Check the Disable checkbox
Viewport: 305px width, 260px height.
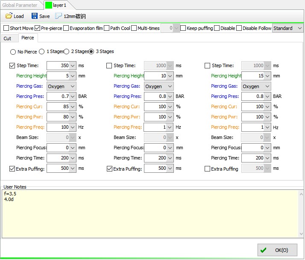pyautogui.click(x=217, y=28)
